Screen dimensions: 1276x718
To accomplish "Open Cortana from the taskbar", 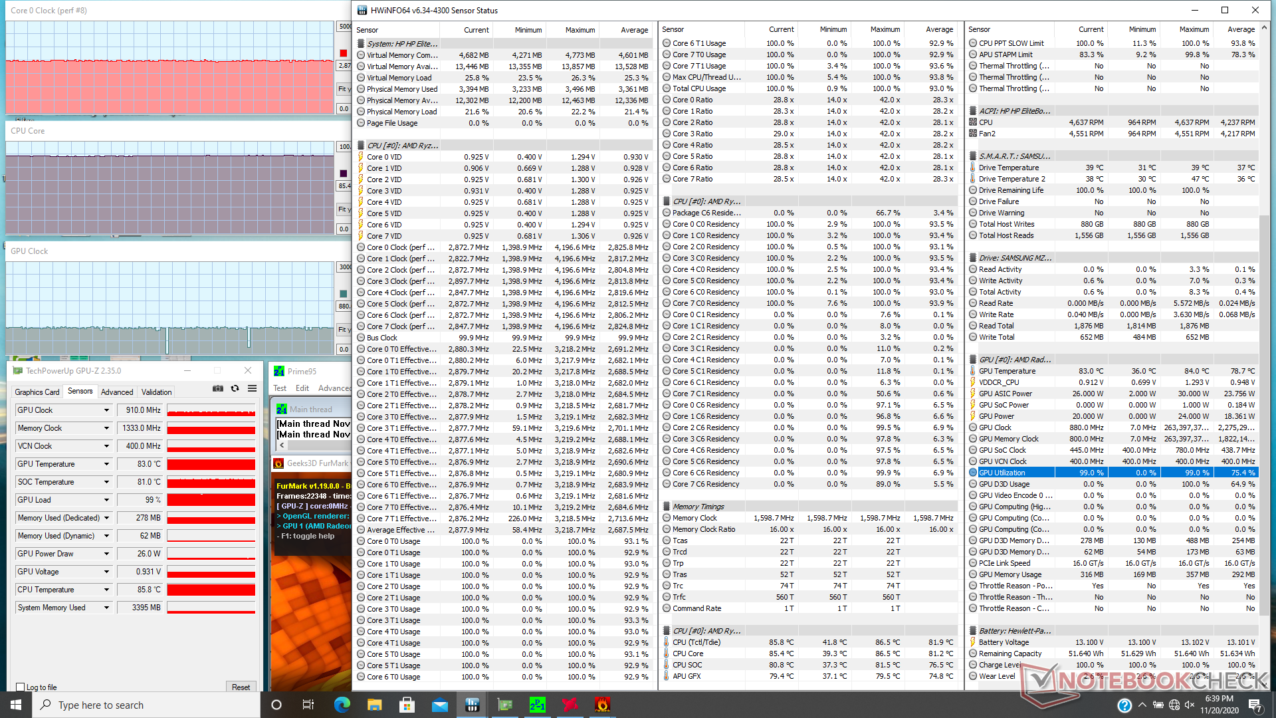I will tap(276, 705).
